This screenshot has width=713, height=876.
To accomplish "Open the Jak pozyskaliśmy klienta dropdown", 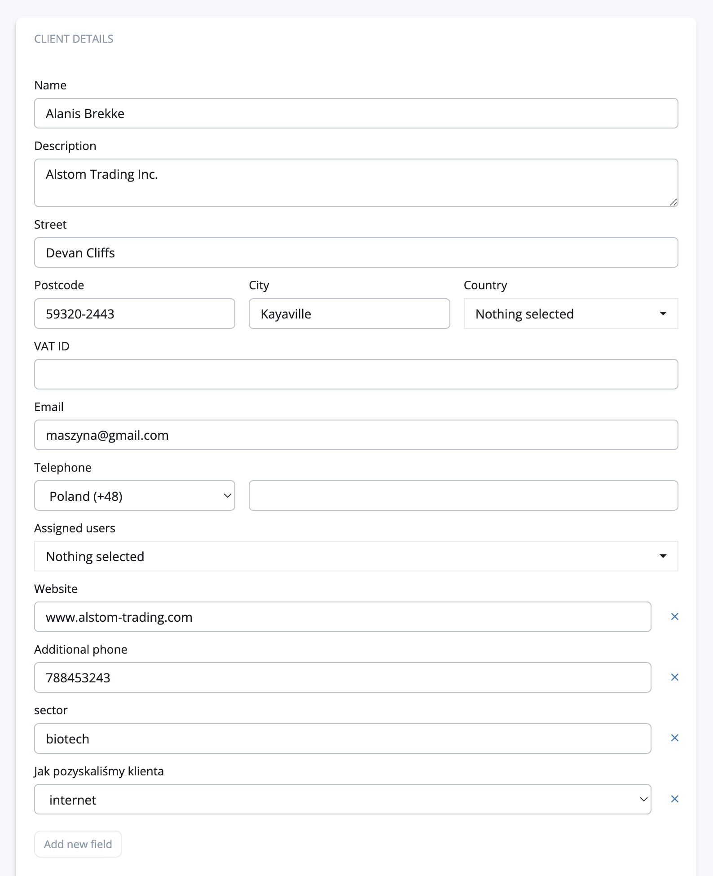I will tap(342, 800).
